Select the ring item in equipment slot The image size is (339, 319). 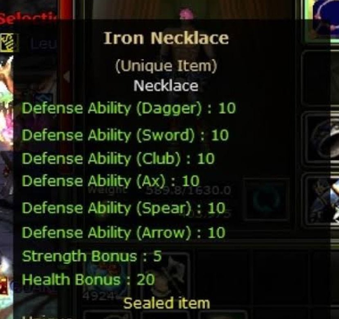pyautogui.click(x=266, y=199)
